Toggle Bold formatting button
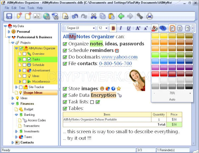This screenshot has height=153, width=199. (113, 28)
